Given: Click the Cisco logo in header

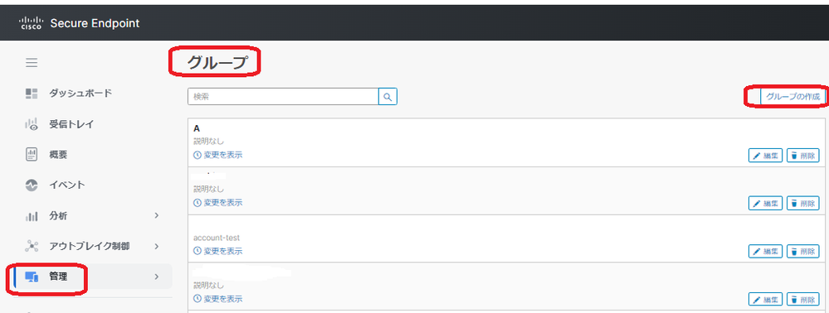Looking at the screenshot, I should 30,22.
